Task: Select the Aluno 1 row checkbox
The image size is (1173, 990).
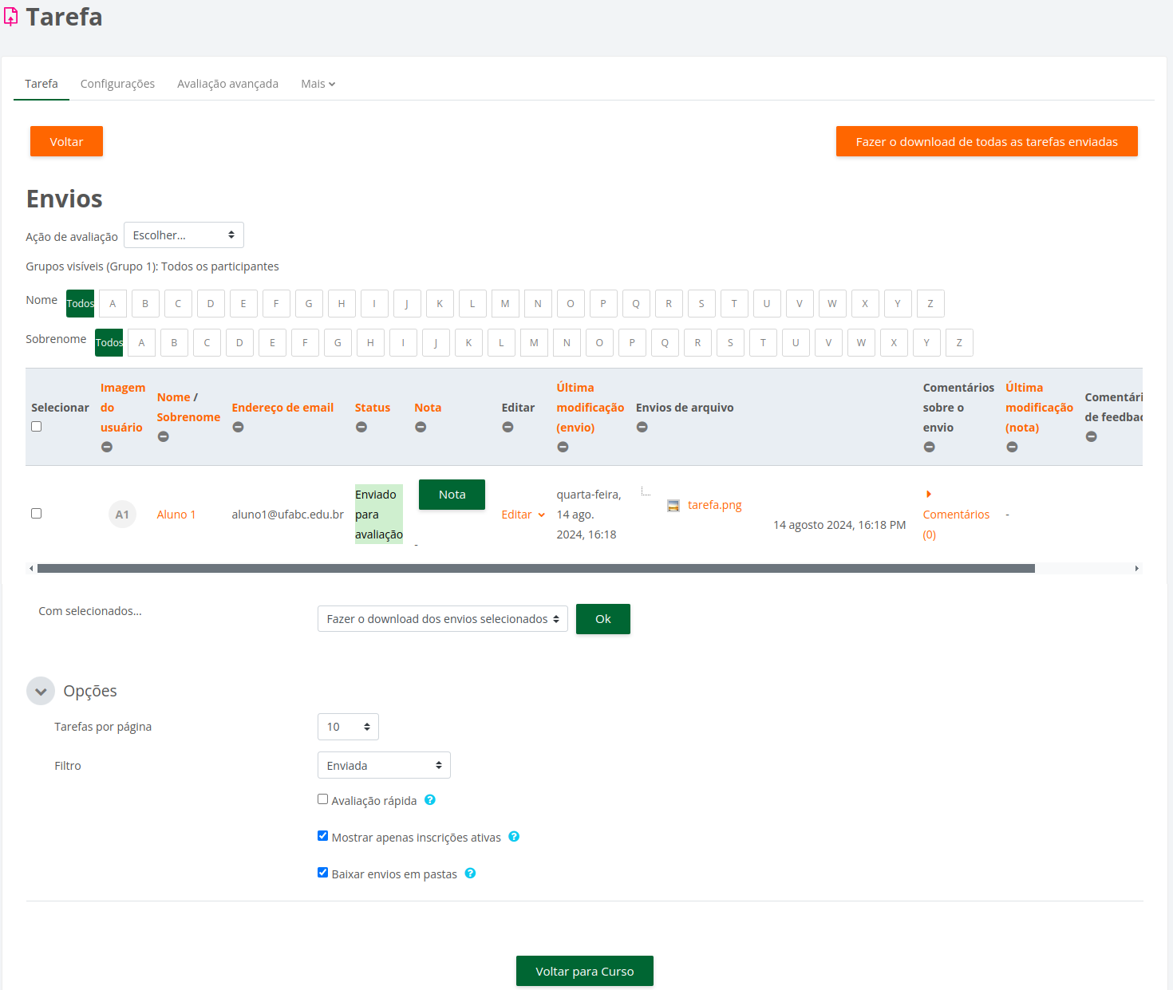Action: pyautogui.click(x=36, y=513)
